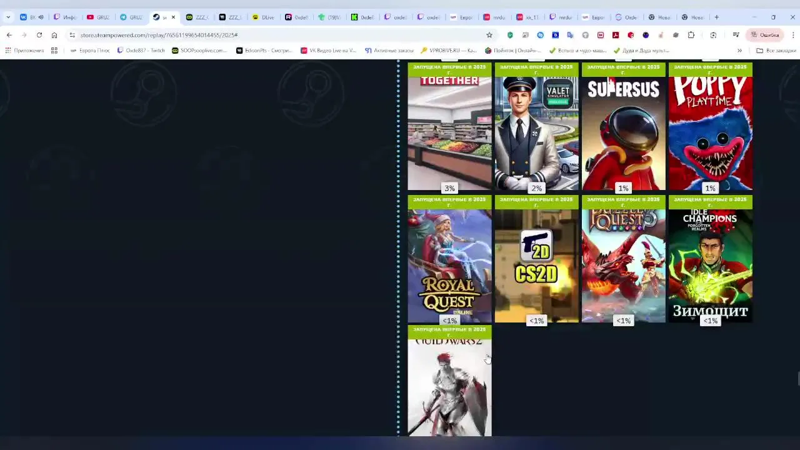Open the VPROBIVE.RU bookmark
Viewport: 800px width, 450px height.
tap(449, 51)
